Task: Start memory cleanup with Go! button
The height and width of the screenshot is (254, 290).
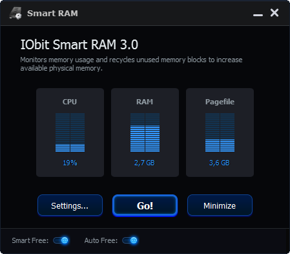Action: coord(145,205)
